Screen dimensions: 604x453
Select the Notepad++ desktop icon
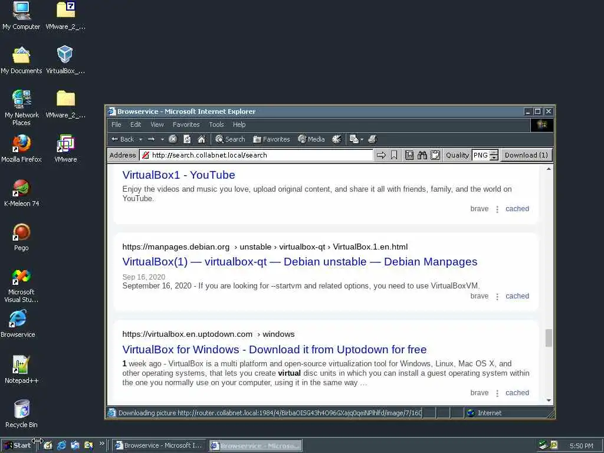click(x=22, y=370)
